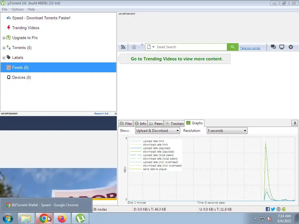Click the orange RSS icon beside Feeds
This screenshot has width=299, height=224.
pos(8,67)
